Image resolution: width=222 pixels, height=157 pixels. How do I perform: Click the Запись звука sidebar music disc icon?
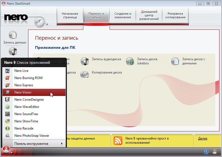tap(13, 51)
